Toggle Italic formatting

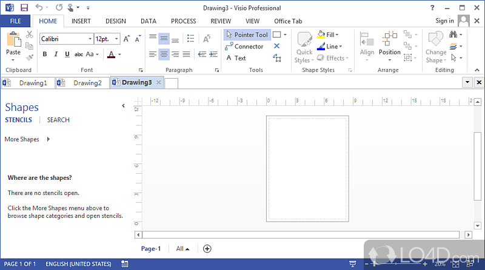[x=56, y=54]
